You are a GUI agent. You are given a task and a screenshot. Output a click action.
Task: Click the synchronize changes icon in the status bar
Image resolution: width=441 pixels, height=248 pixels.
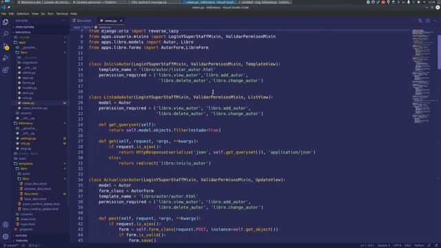coord(23,245)
